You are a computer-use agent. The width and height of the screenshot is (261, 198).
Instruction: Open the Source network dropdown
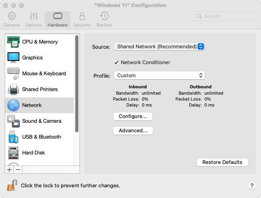click(x=159, y=47)
